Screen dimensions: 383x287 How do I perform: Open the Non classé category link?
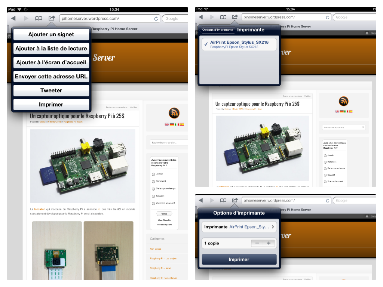(156, 249)
